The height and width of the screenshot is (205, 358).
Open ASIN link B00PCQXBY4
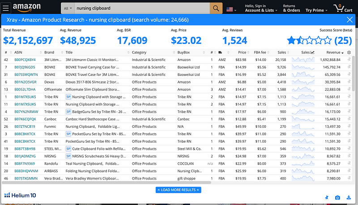[25, 60]
